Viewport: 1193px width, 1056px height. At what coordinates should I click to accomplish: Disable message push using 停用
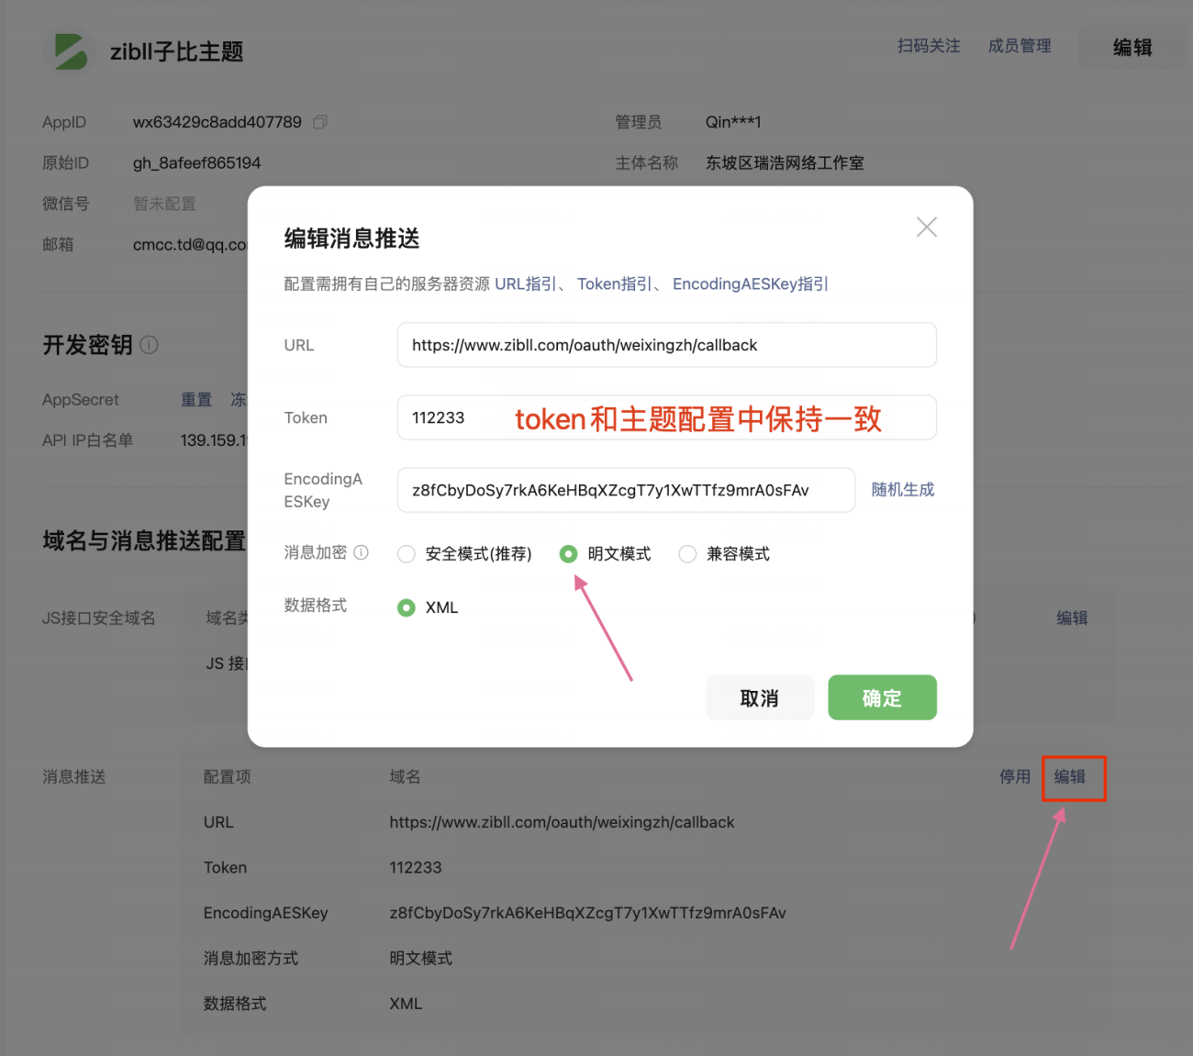pyautogui.click(x=1015, y=776)
